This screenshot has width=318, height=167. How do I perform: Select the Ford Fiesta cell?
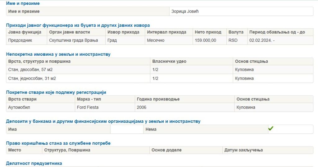point(105,107)
